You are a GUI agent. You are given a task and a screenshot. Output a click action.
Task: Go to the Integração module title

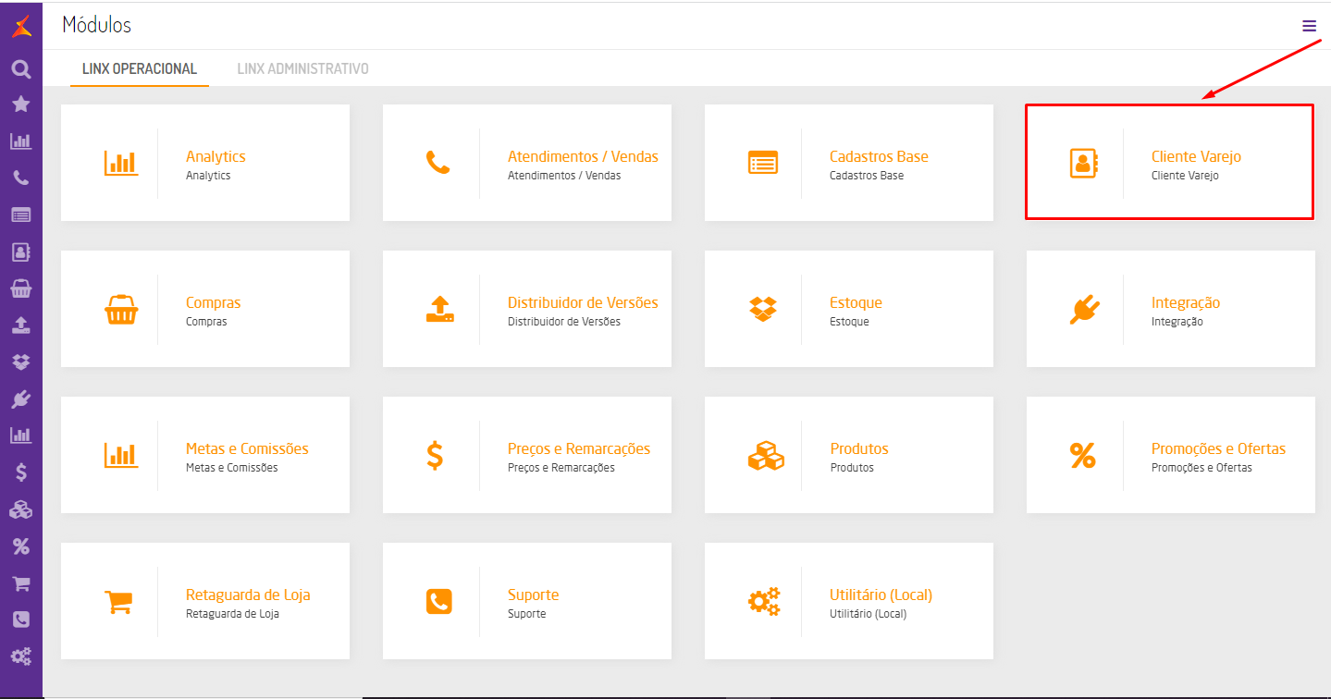[x=1186, y=302]
